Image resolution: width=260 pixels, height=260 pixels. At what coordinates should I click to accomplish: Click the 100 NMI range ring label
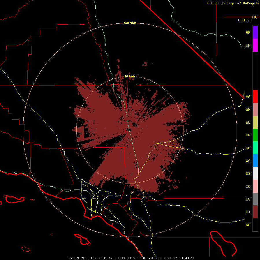coord(130,23)
